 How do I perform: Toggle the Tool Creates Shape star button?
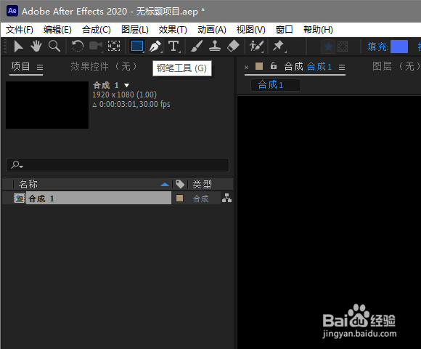(x=328, y=47)
